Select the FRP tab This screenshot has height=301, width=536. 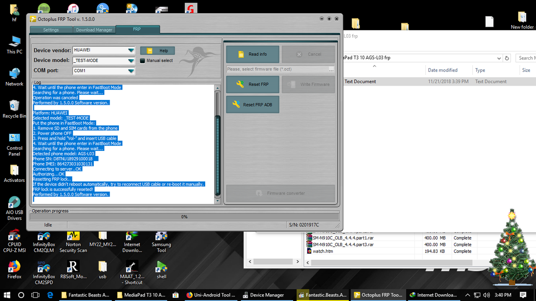[137, 29]
